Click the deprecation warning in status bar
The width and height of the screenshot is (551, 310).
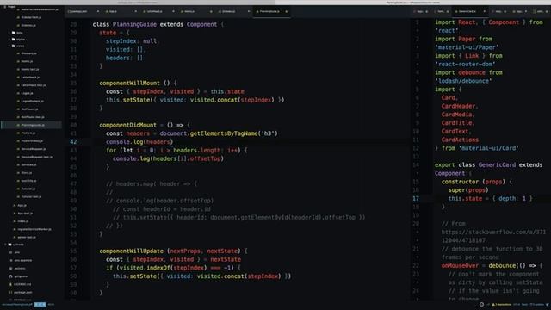coord(501,304)
